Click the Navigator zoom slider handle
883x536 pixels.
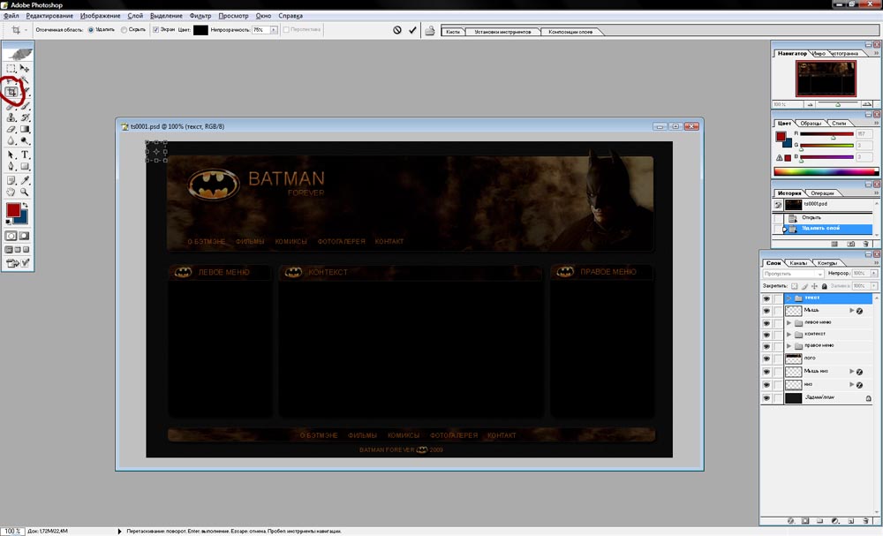pos(838,105)
